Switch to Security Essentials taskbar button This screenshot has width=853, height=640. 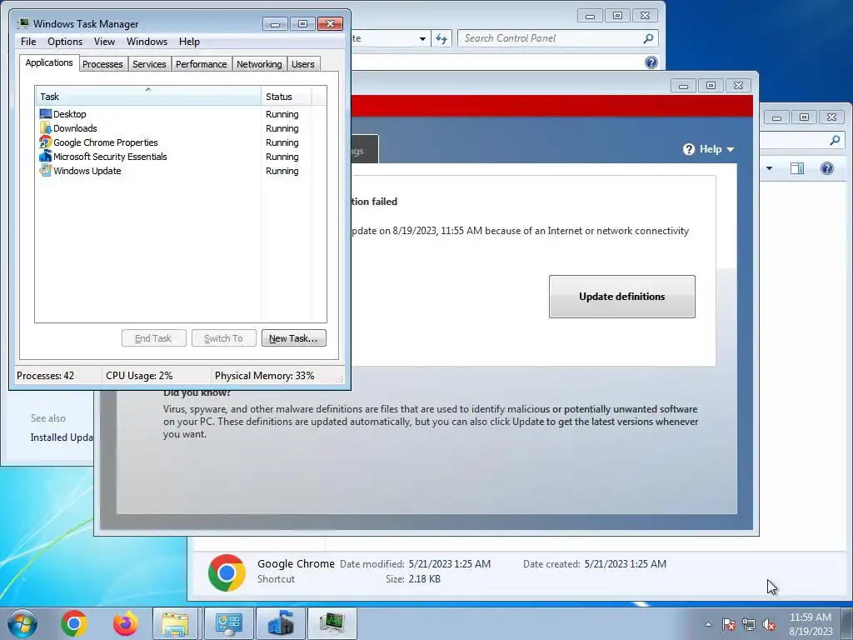click(x=280, y=623)
